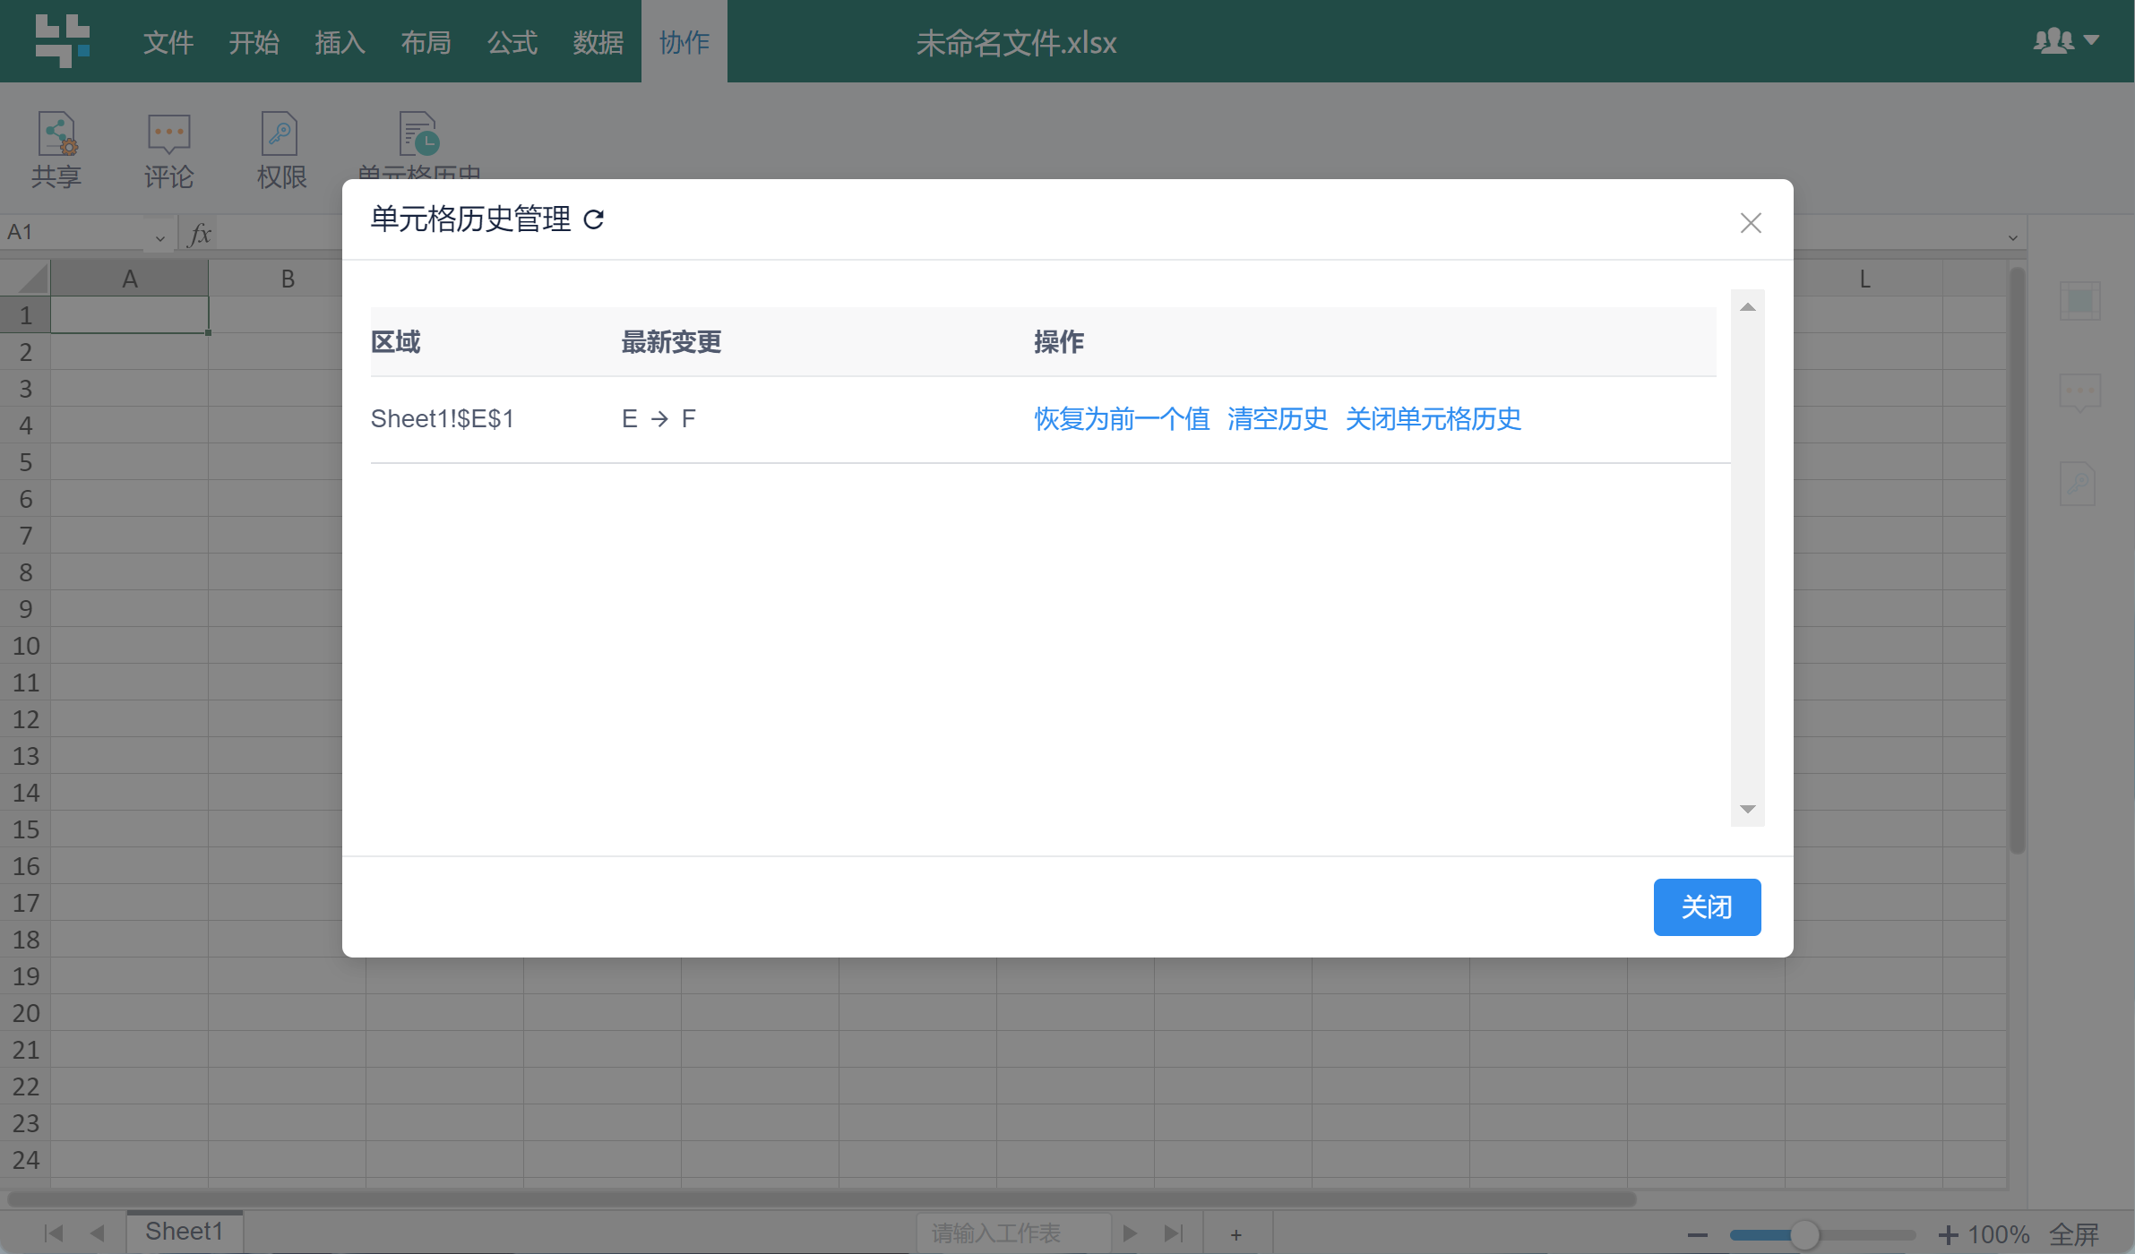The width and height of the screenshot is (2135, 1254).
Task: Click the vertical scrollbar of the sheet
Action: click(2018, 560)
